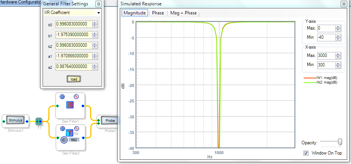The image size is (351, 164).
Task: Click the b0 coefficient field
Action: 74,24
